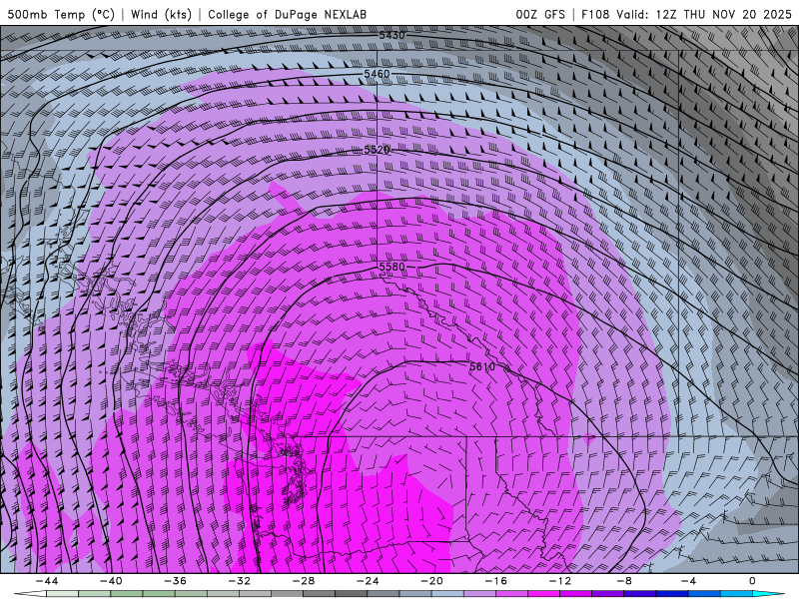Click the -20 colorbar tick label
The width and height of the screenshot is (799, 599).
[x=431, y=581]
